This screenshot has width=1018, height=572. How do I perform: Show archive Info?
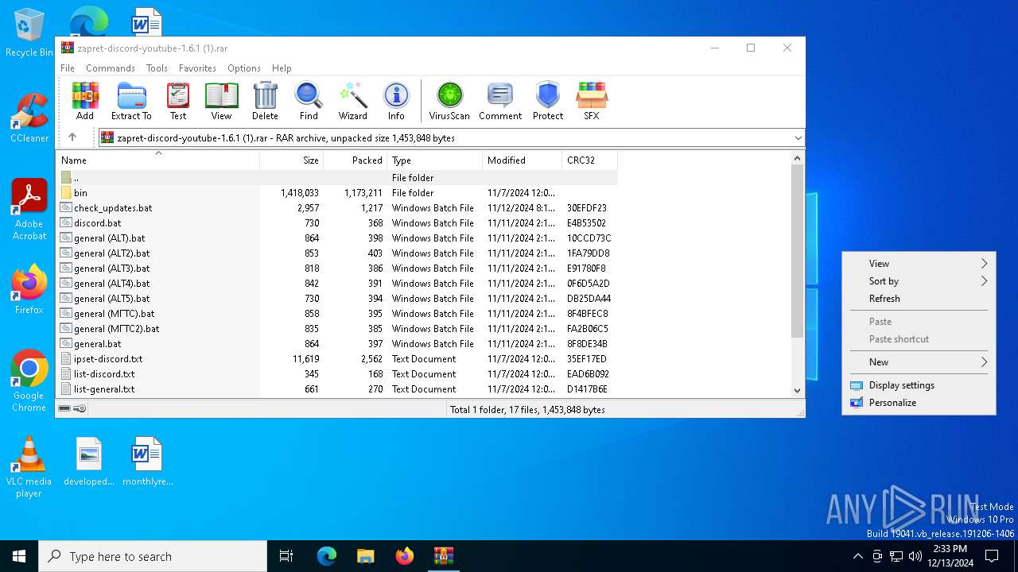(396, 101)
